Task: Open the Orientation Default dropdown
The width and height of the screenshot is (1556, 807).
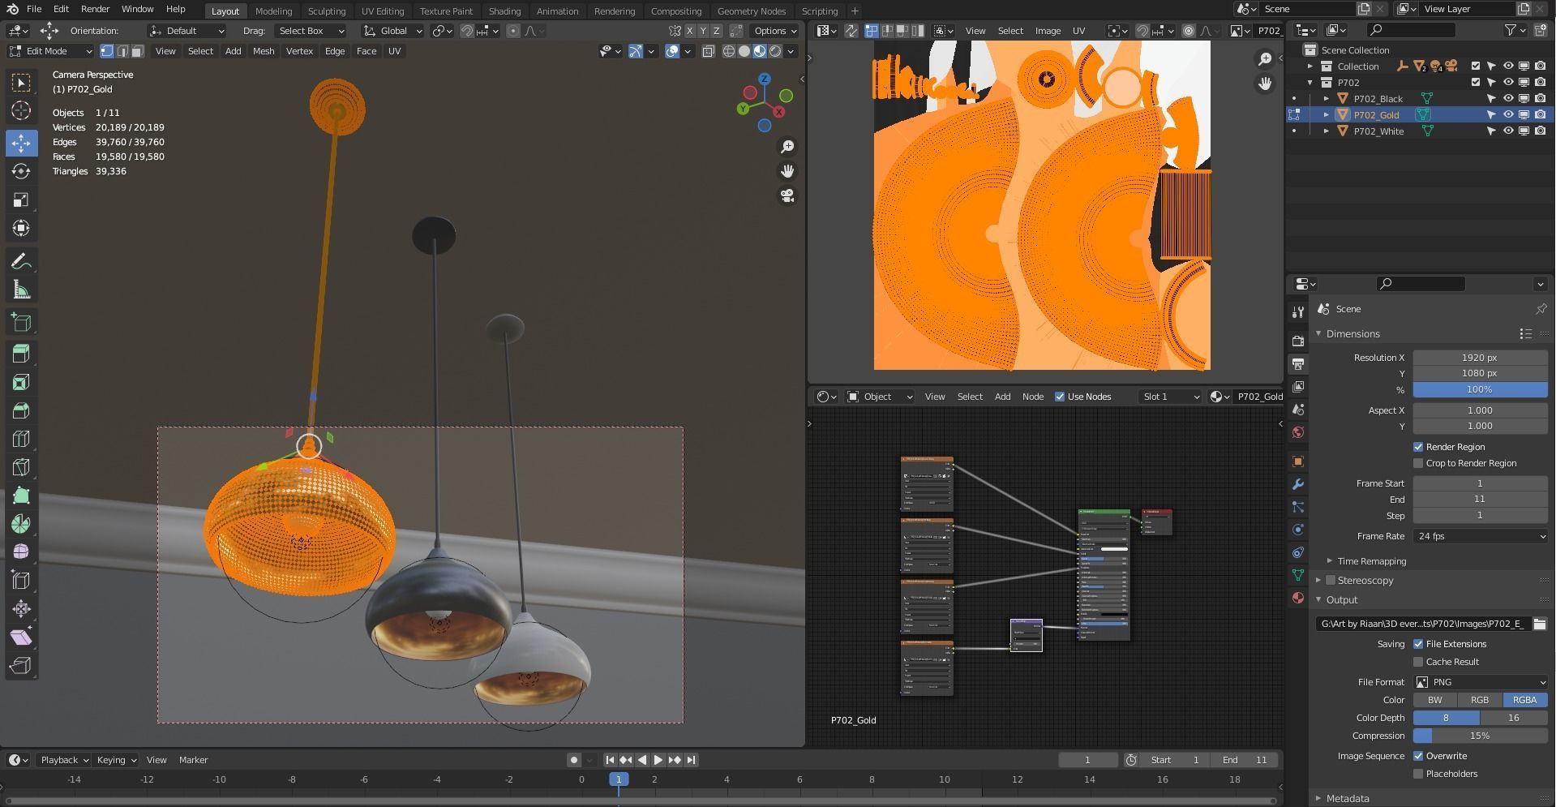Action: pyautogui.click(x=187, y=31)
